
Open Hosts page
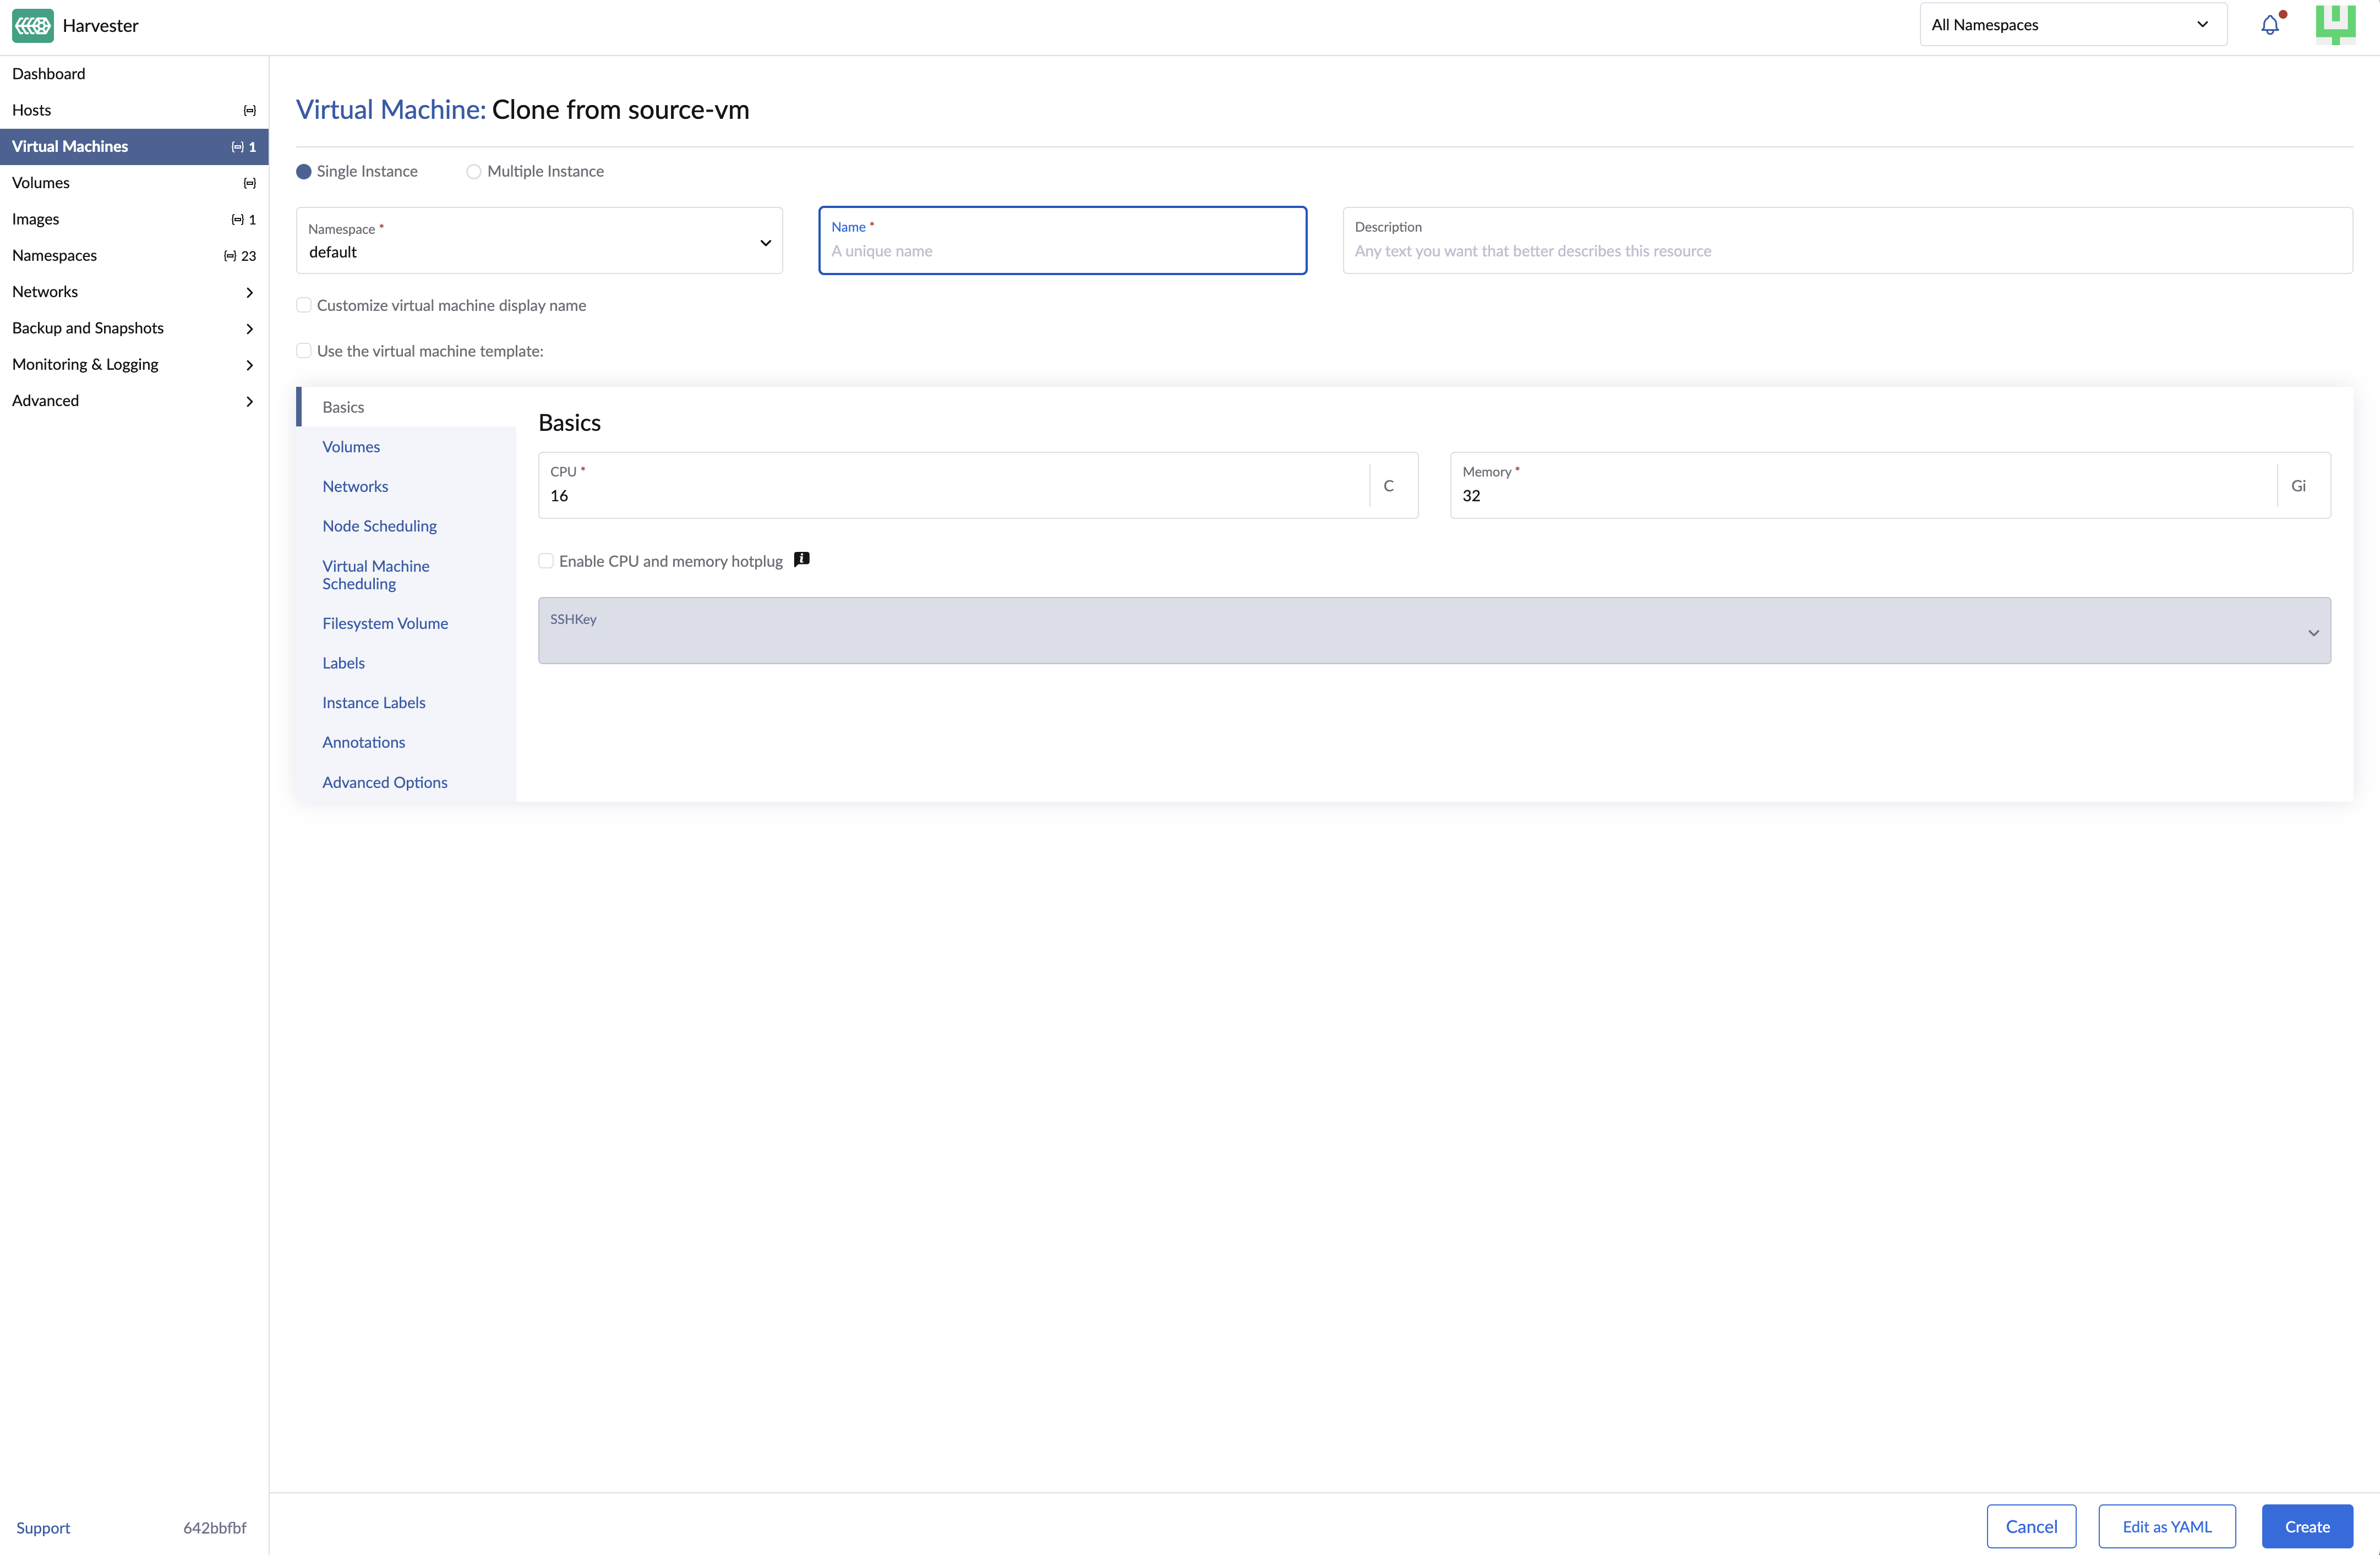pyautogui.click(x=134, y=110)
